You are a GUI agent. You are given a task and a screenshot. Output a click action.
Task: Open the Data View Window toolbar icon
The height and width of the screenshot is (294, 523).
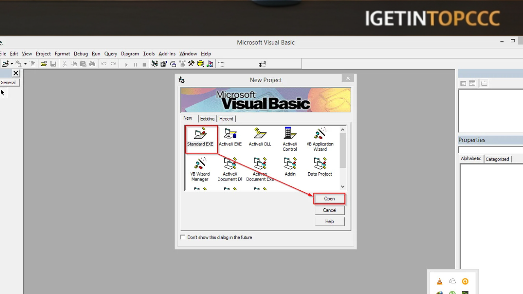coord(201,64)
